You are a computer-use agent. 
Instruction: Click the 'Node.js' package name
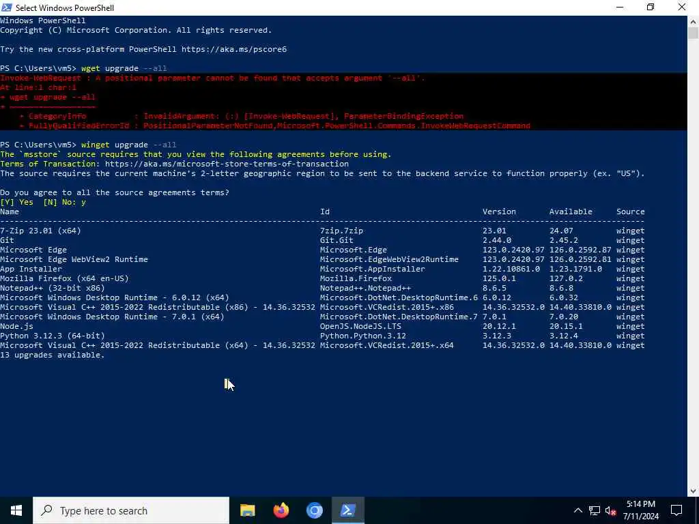16,326
